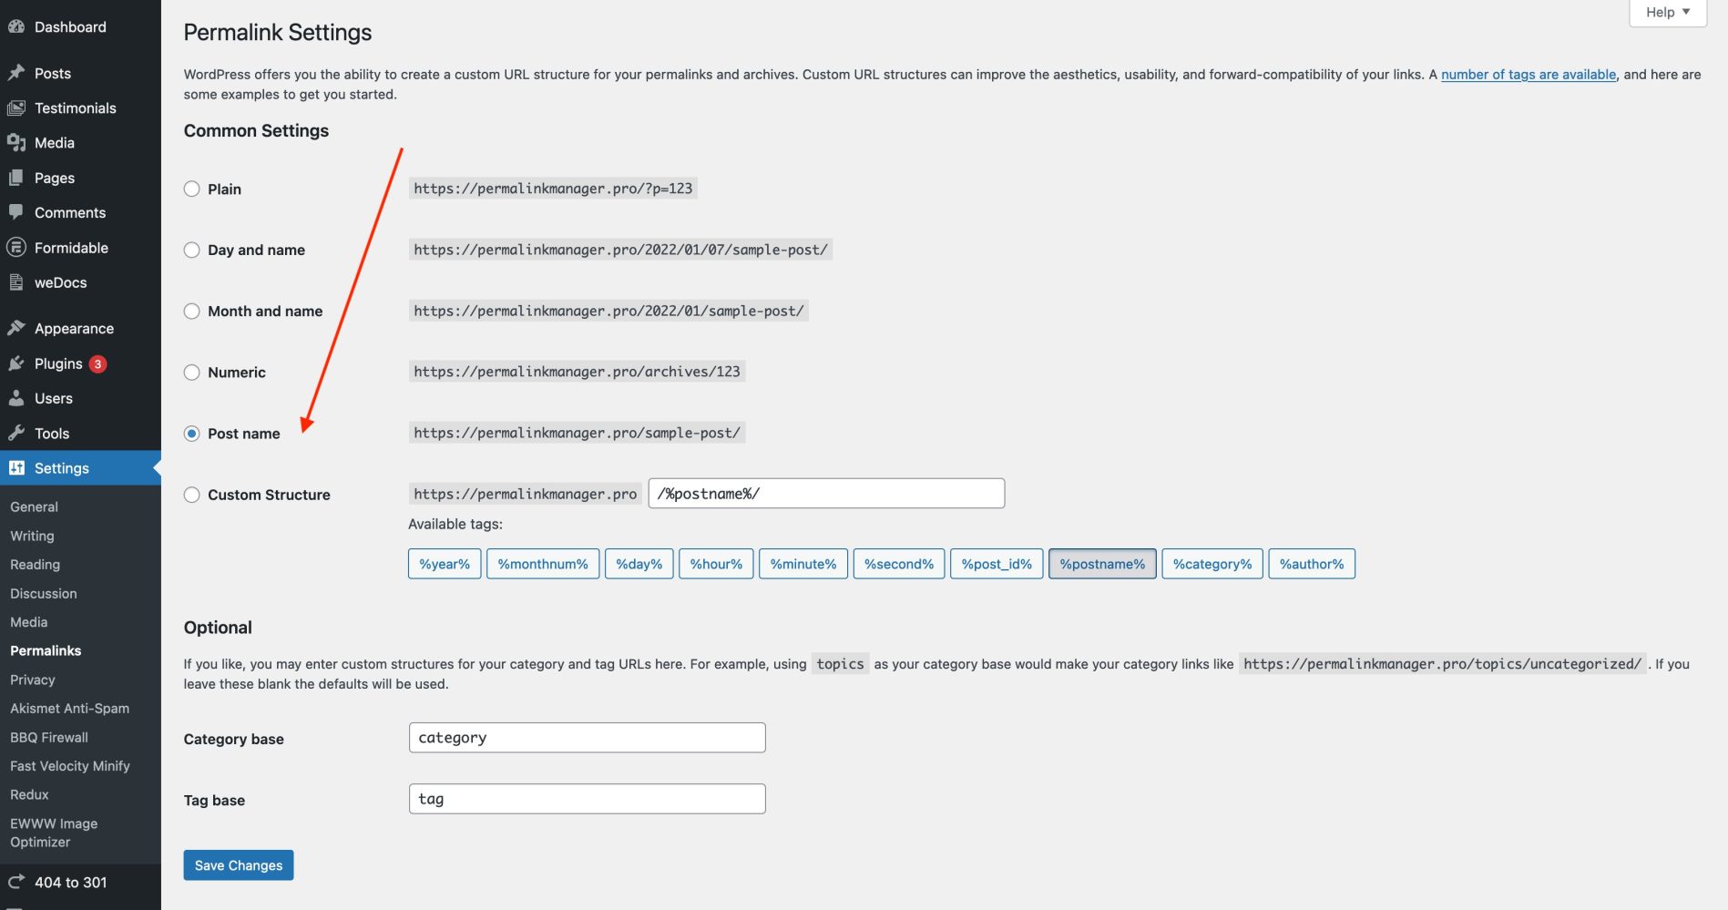The height and width of the screenshot is (910, 1728).
Task: Select the Plain permalink radio button
Action: (191, 189)
